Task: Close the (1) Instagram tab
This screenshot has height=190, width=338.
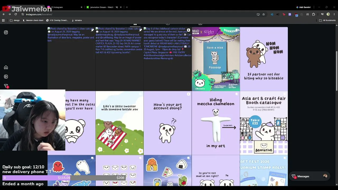Action: click(82, 7)
